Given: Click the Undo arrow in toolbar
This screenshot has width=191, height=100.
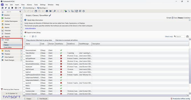Looking at the screenshot, I should (x=25, y=11).
